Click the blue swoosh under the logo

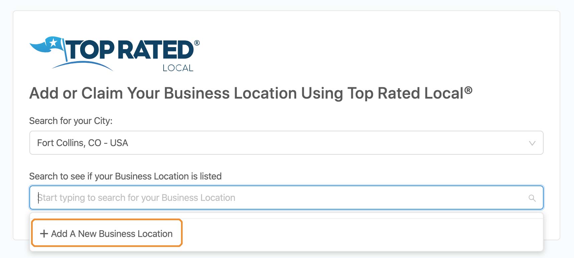pos(82,65)
